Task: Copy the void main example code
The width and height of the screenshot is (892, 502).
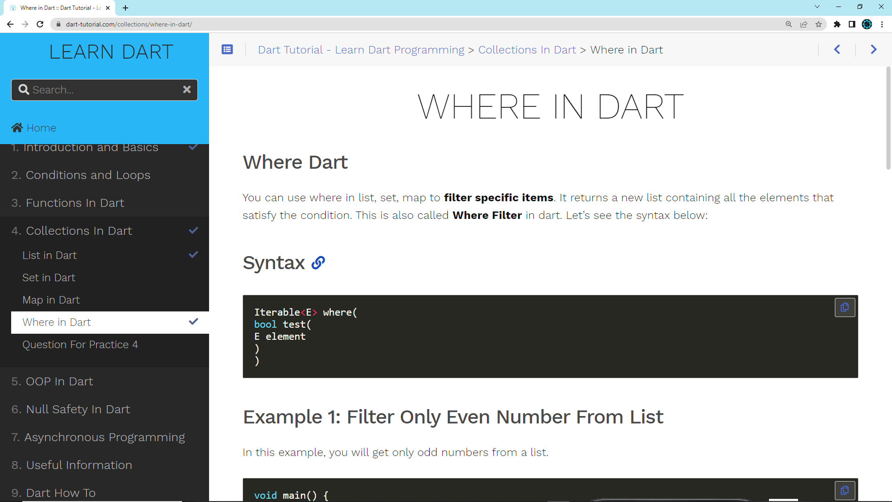Action: [x=845, y=490]
